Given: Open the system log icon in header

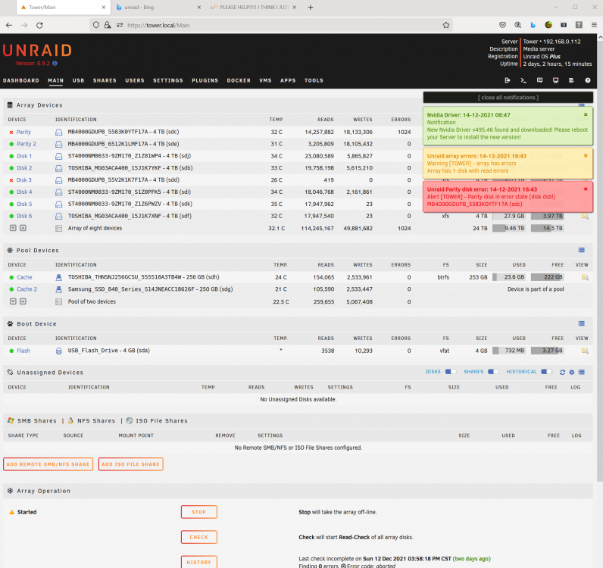Looking at the screenshot, I should coord(571,80).
